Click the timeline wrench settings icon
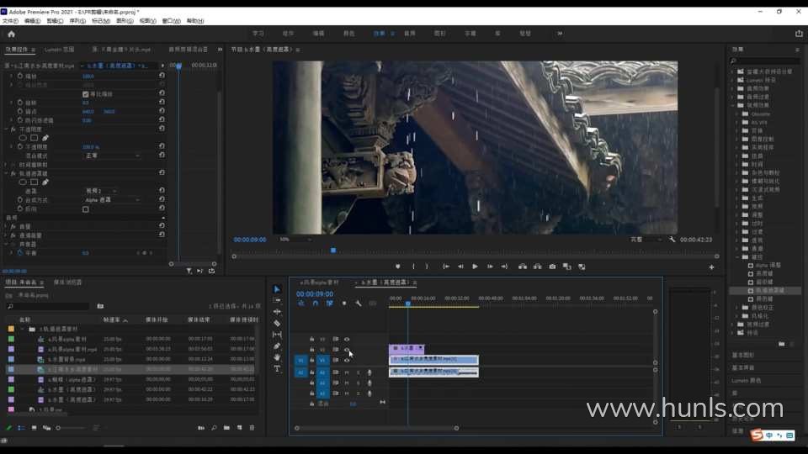Screen dimensions: 808x454 [358, 304]
